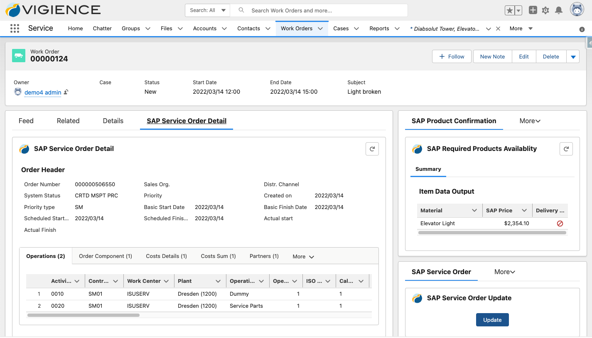The image size is (592, 338).
Task: Open More tabs in operations section
Action: 303,257
